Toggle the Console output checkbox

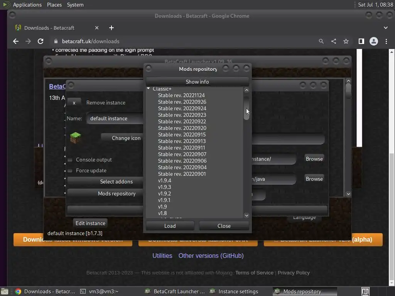(70, 160)
